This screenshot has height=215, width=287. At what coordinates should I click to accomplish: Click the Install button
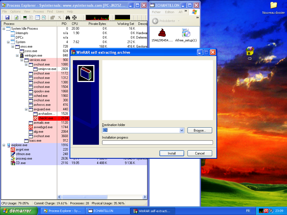[x=172, y=153]
